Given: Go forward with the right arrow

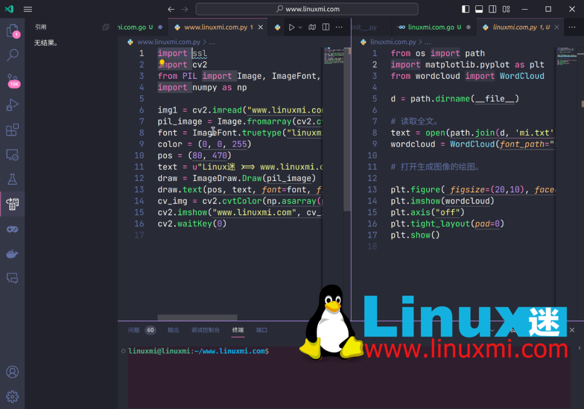Looking at the screenshot, I should click(185, 9).
